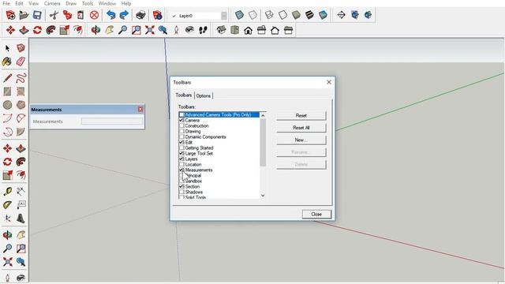Click the toolbar list scroll-up arrow

pyautogui.click(x=263, y=115)
